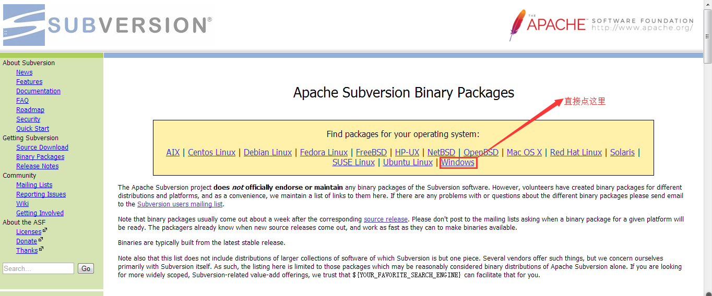Click the Apache Subversion Binary Packages title
The width and height of the screenshot is (712, 296).
404,93
